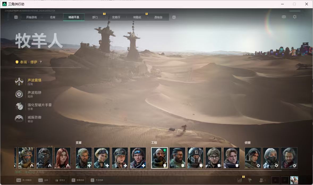Choose the 工程 operator with orange-tinted glasses

click(x=177, y=158)
